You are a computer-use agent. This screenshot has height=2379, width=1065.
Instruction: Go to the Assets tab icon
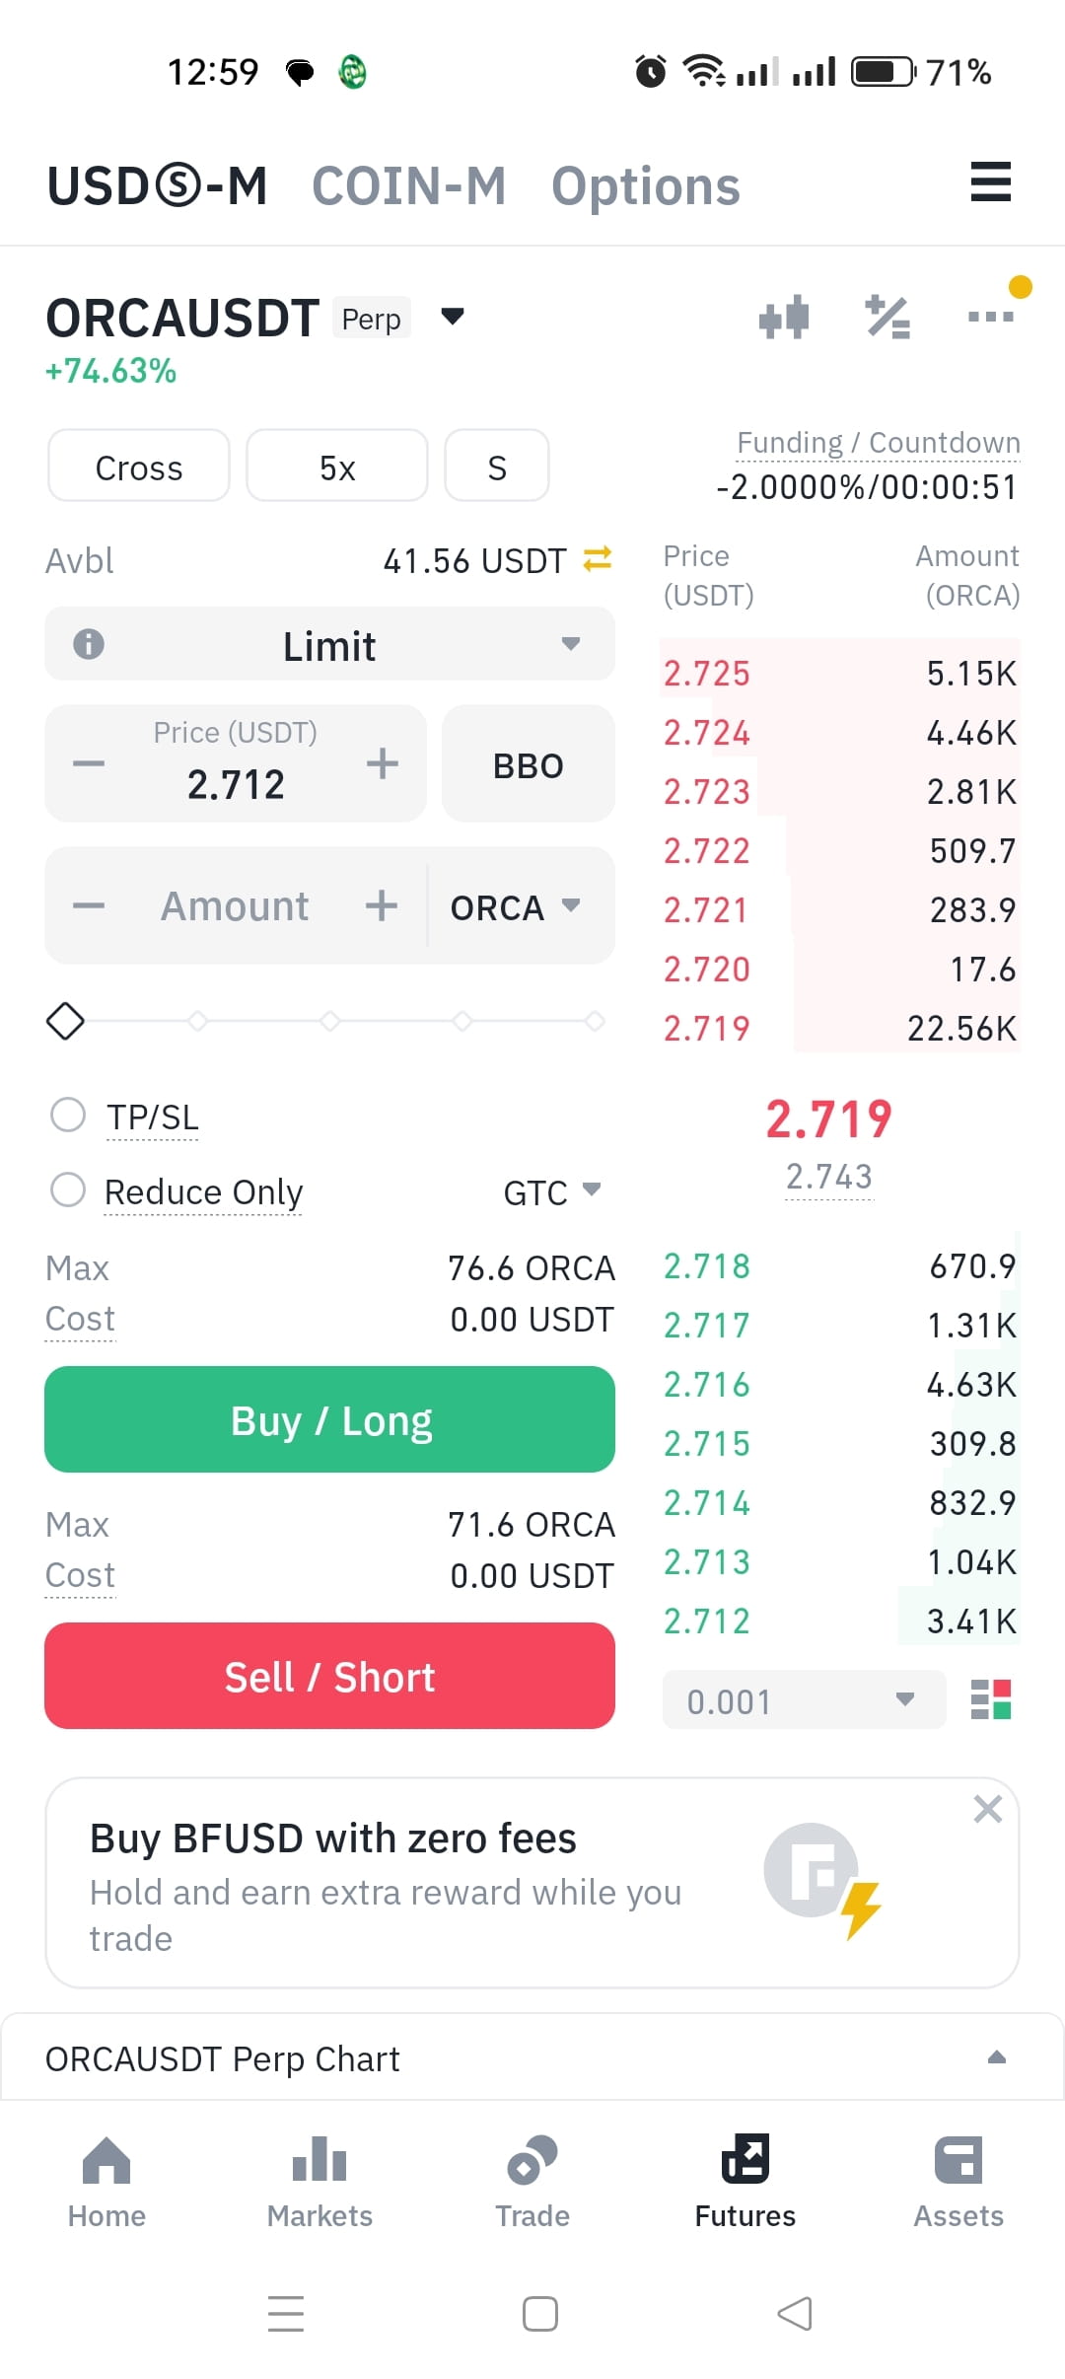958,2159
